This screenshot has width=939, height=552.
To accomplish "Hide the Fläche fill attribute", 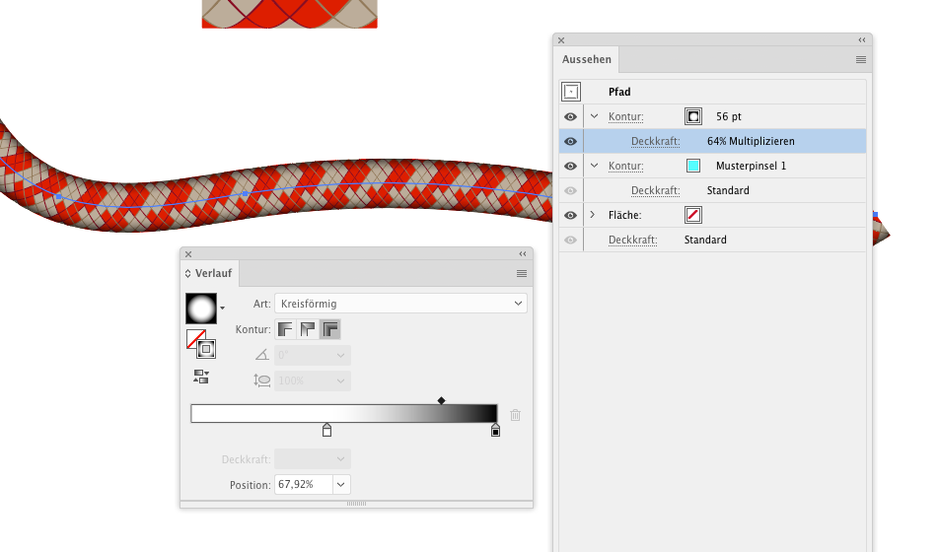I will [x=570, y=215].
